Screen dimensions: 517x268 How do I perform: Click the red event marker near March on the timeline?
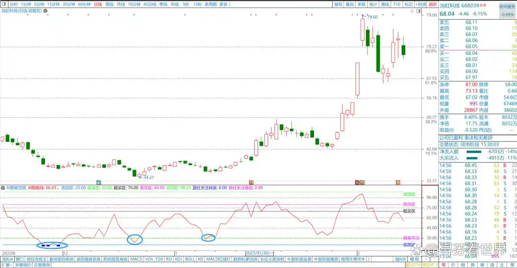click(x=357, y=182)
